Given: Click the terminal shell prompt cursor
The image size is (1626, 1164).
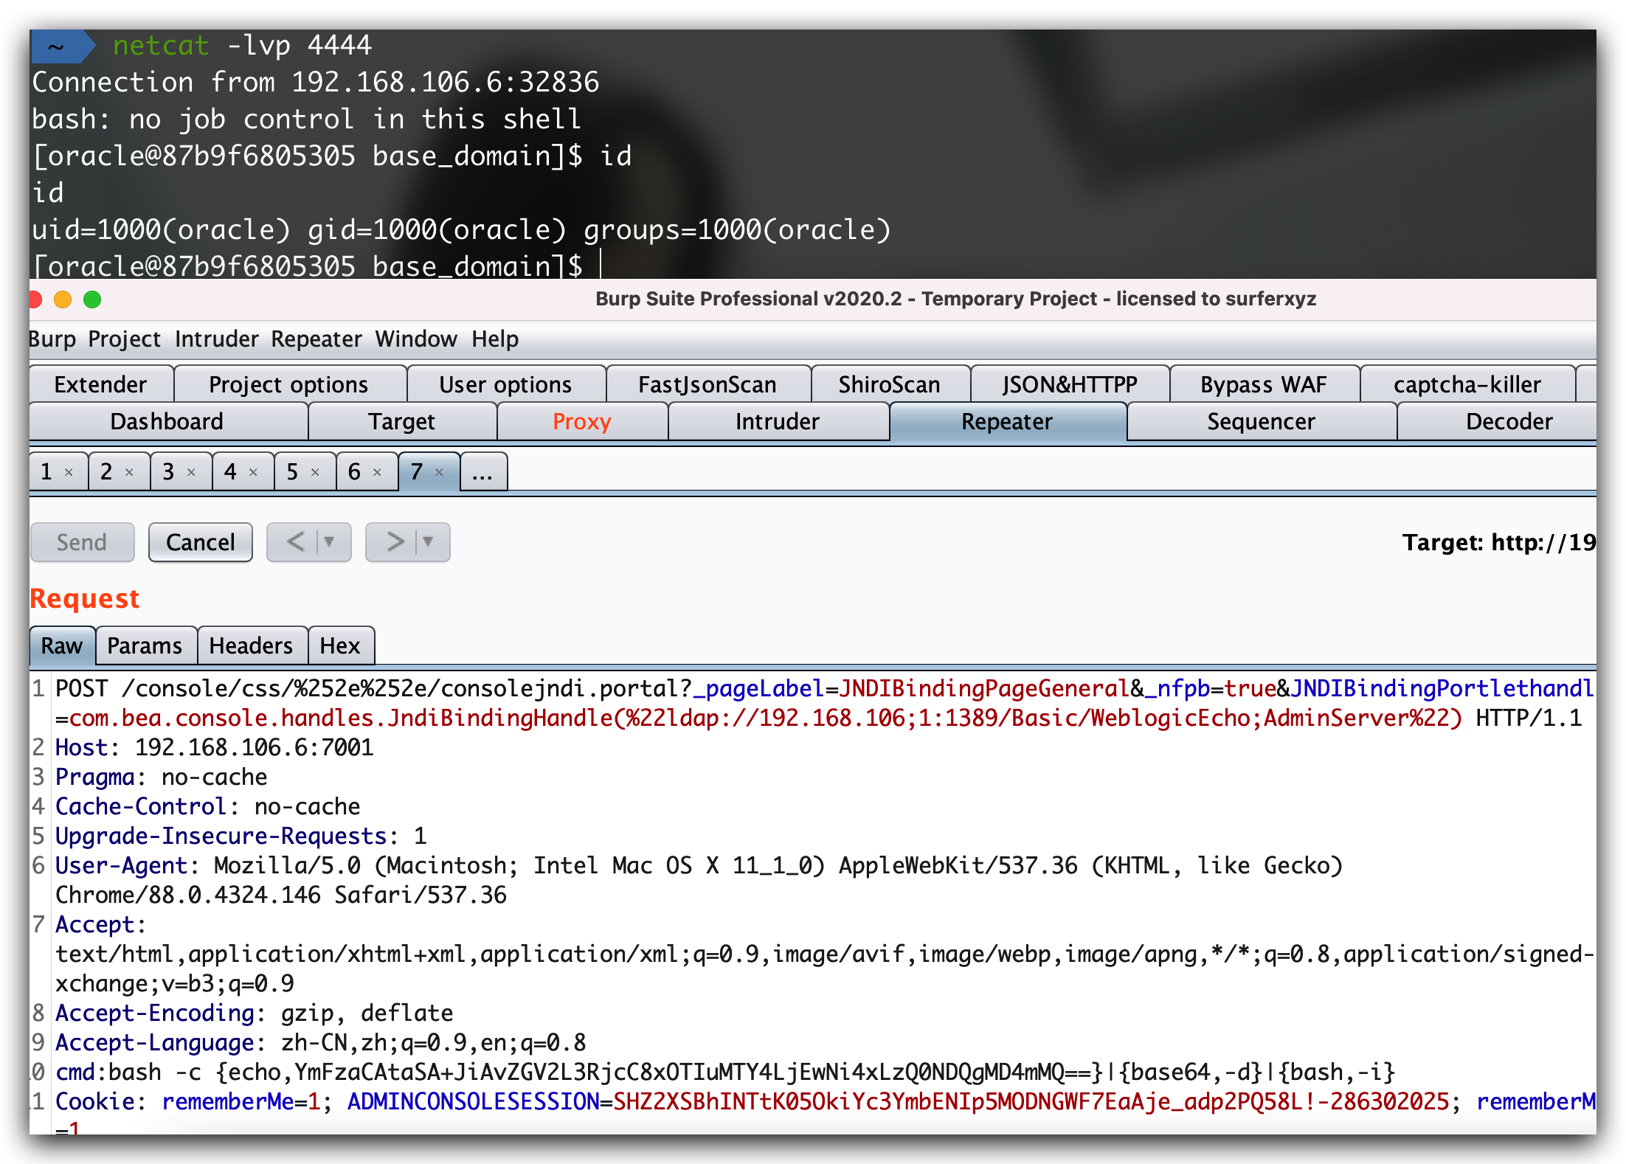Looking at the screenshot, I should tap(601, 264).
